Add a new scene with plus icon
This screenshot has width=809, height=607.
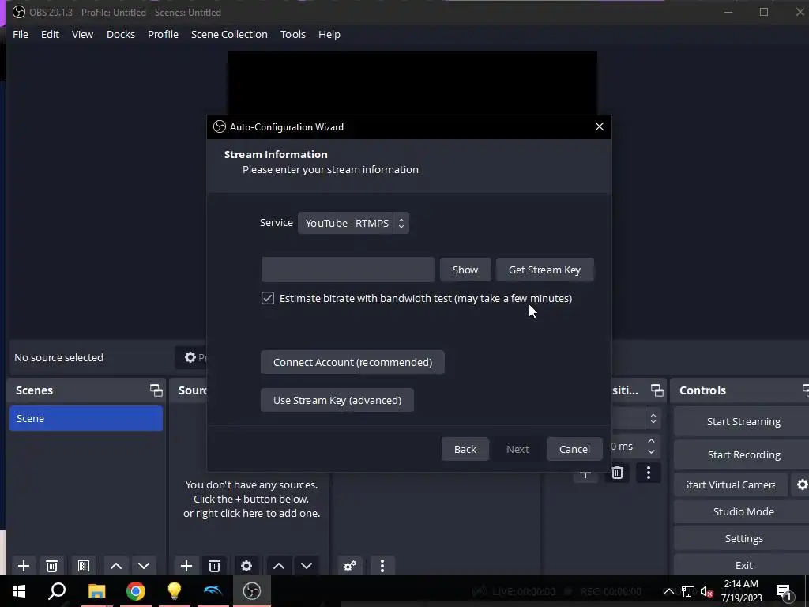[24, 566]
